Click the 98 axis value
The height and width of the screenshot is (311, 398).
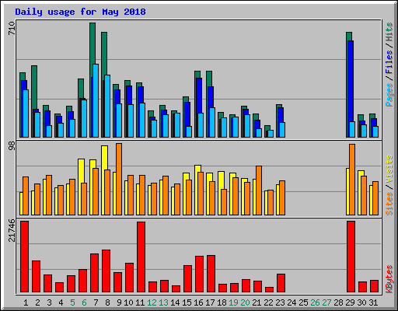tap(12, 146)
